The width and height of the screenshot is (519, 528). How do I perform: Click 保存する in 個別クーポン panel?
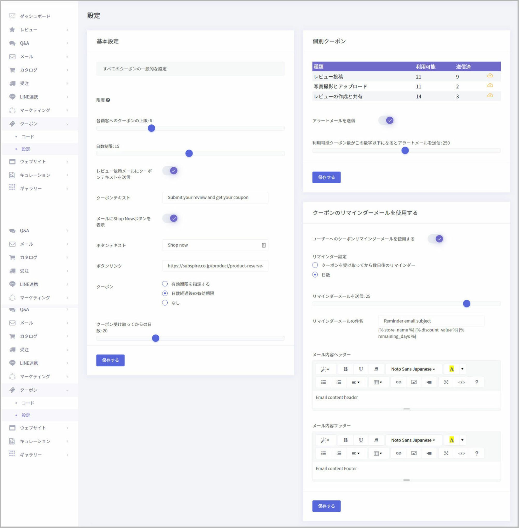[x=326, y=177]
